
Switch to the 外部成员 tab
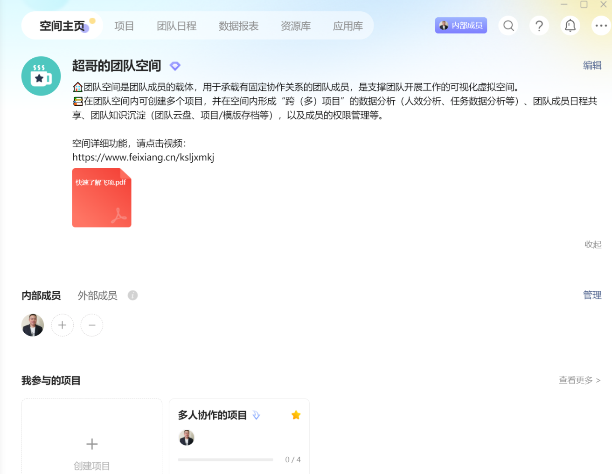(97, 295)
